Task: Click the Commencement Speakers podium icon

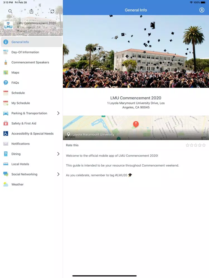Action: pos(6,62)
